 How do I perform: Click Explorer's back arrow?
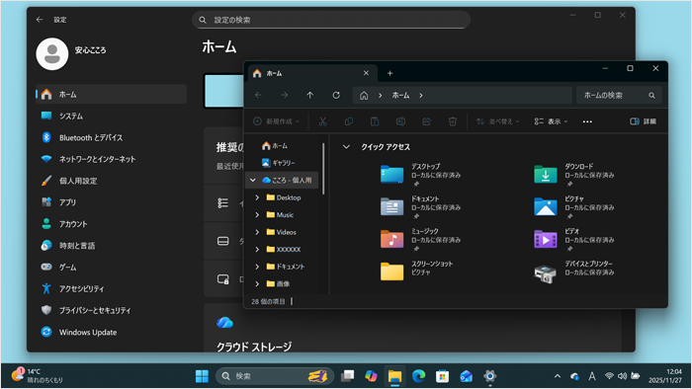(259, 95)
